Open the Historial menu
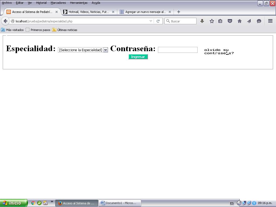276x207 pixels. [x=41, y=3]
